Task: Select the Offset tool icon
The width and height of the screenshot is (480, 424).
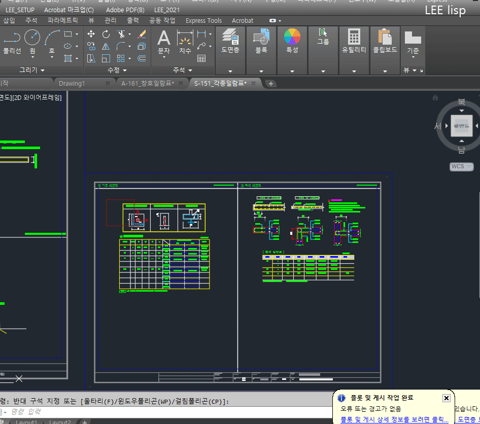Action: (142, 58)
